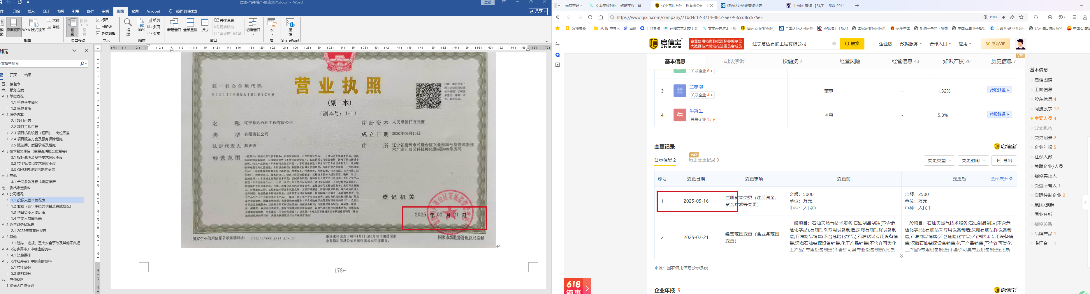Open the 合作入口 dropdown menu
The image size is (1090, 294).
(x=940, y=44)
